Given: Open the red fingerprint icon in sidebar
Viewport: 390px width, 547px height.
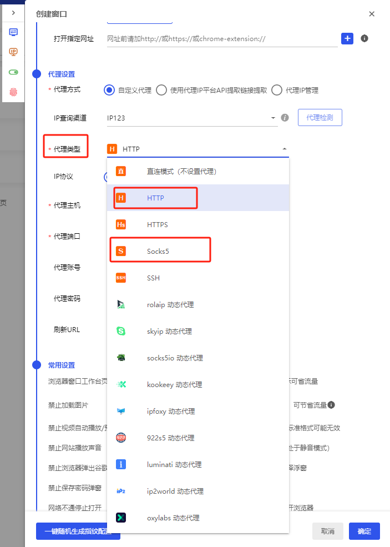Looking at the screenshot, I should click(x=13, y=92).
